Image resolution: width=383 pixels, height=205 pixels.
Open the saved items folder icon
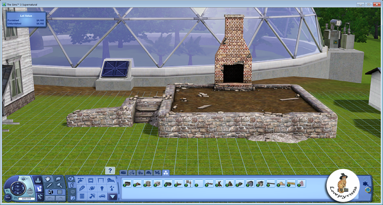(x=73, y=198)
